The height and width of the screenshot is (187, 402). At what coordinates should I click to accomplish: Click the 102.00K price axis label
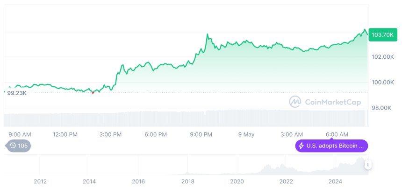pyautogui.click(x=382, y=57)
